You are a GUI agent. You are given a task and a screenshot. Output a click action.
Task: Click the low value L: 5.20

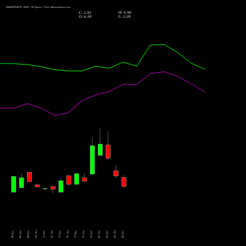124,17
